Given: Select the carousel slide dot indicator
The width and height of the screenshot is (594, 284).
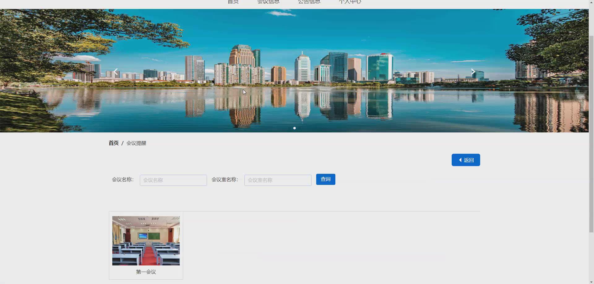Looking at the screenshot, I should click(294, 128).
